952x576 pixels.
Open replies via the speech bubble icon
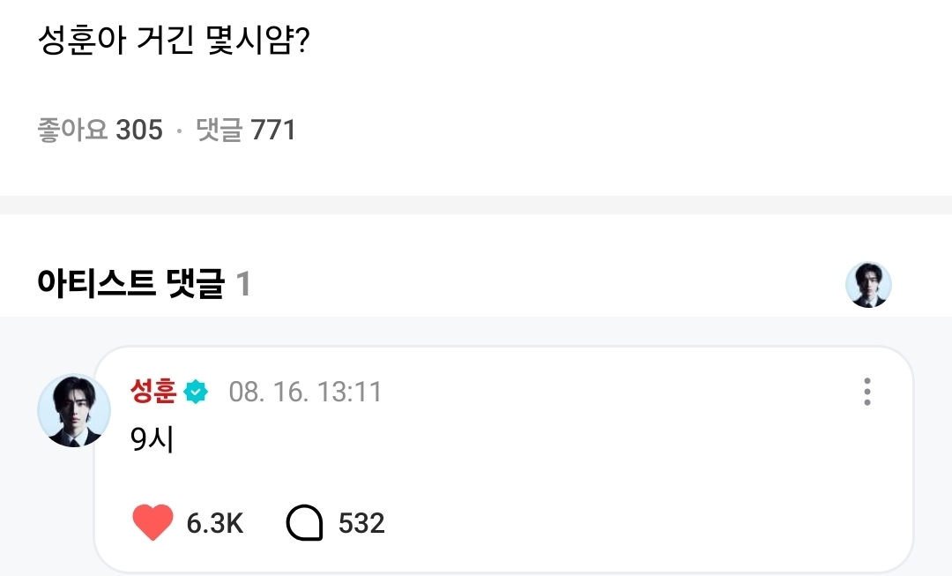point(305,523)
